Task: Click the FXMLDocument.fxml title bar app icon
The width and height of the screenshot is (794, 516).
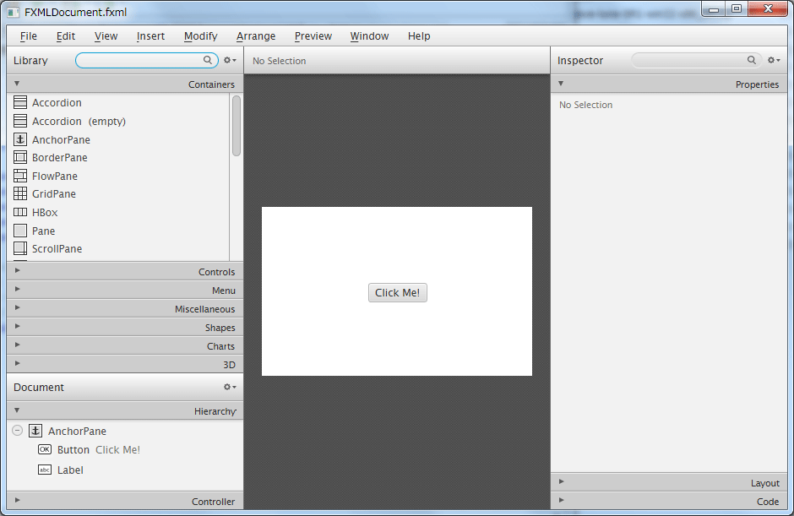Action: tap(14, 12)
